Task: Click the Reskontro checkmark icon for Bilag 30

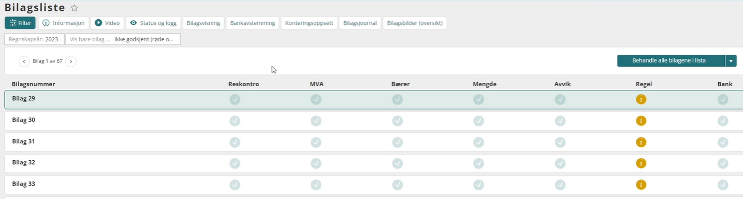Action: (235, 121)
